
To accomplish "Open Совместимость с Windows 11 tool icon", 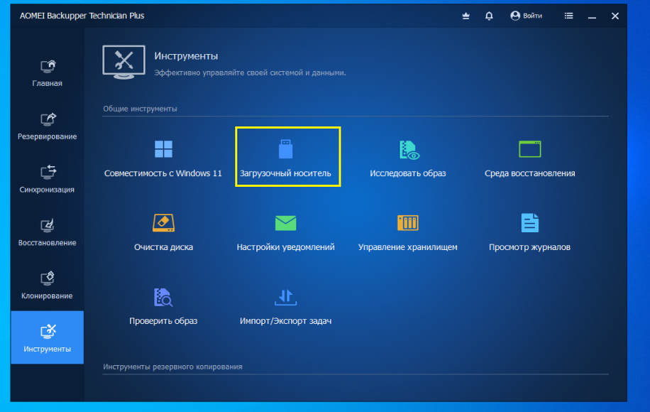I will pyautogui.click(x=163, y=149).
